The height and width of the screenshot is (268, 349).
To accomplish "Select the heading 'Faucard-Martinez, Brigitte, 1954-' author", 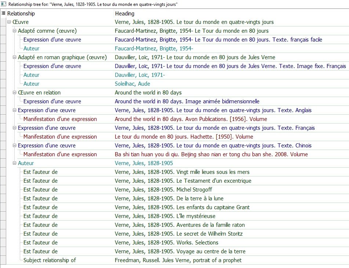I will 154,49.
